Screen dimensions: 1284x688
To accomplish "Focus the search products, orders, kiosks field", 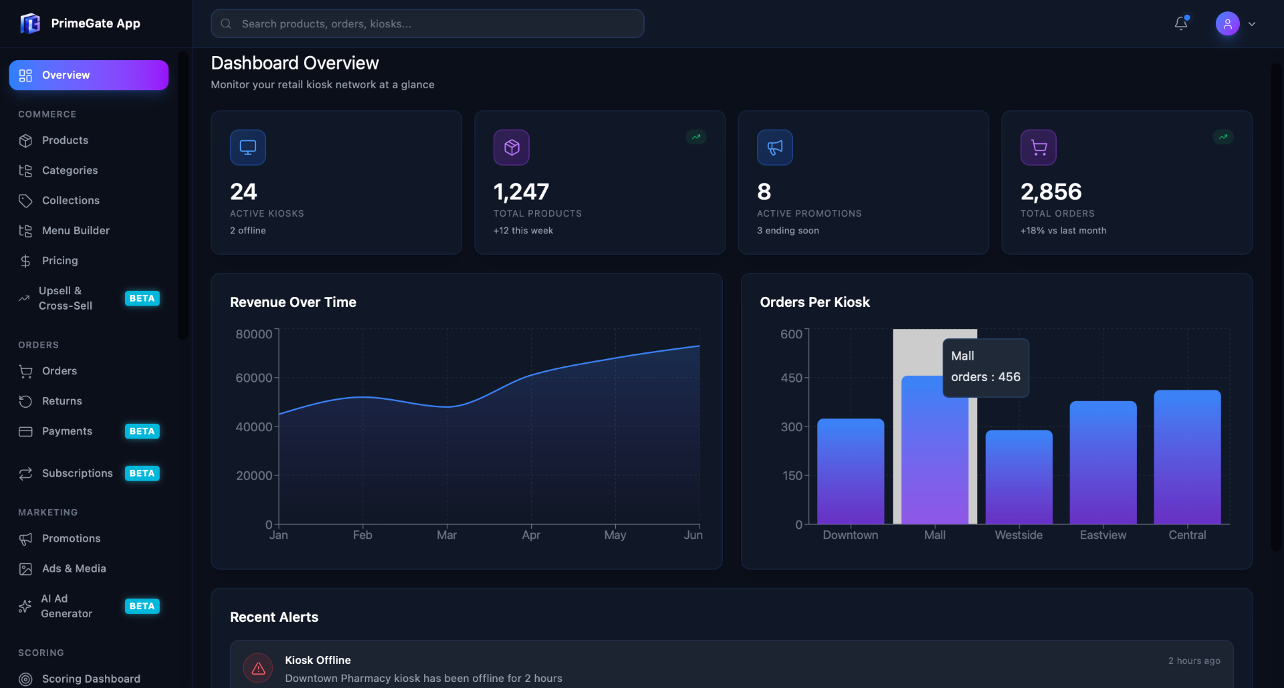I will (x=427, y=23).
